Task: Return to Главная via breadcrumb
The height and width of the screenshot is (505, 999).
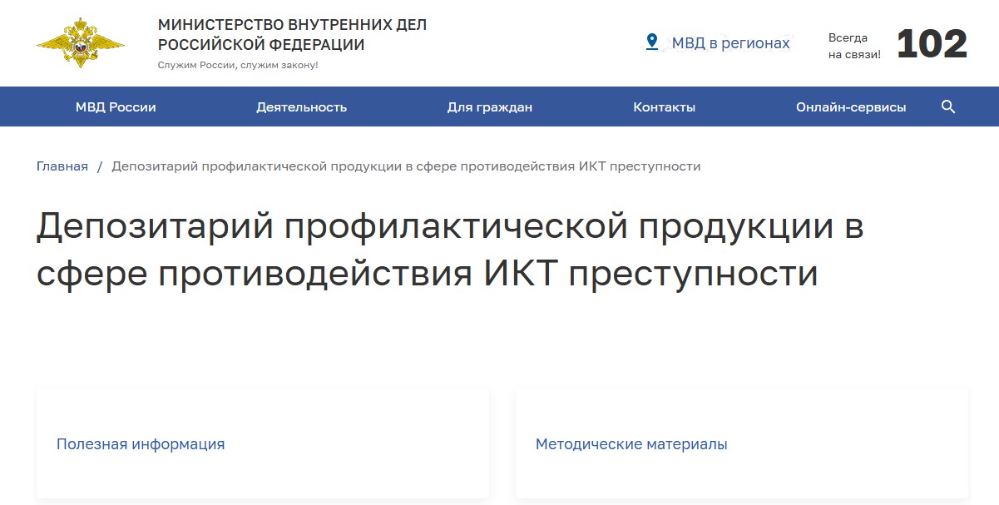Action: coord(62,166)
